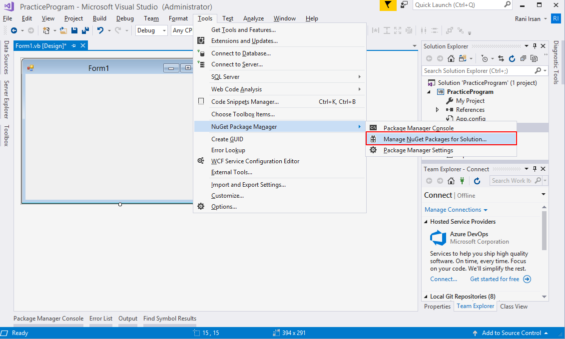
Task: Open the Build menu
Action: (x=99, y=18)
